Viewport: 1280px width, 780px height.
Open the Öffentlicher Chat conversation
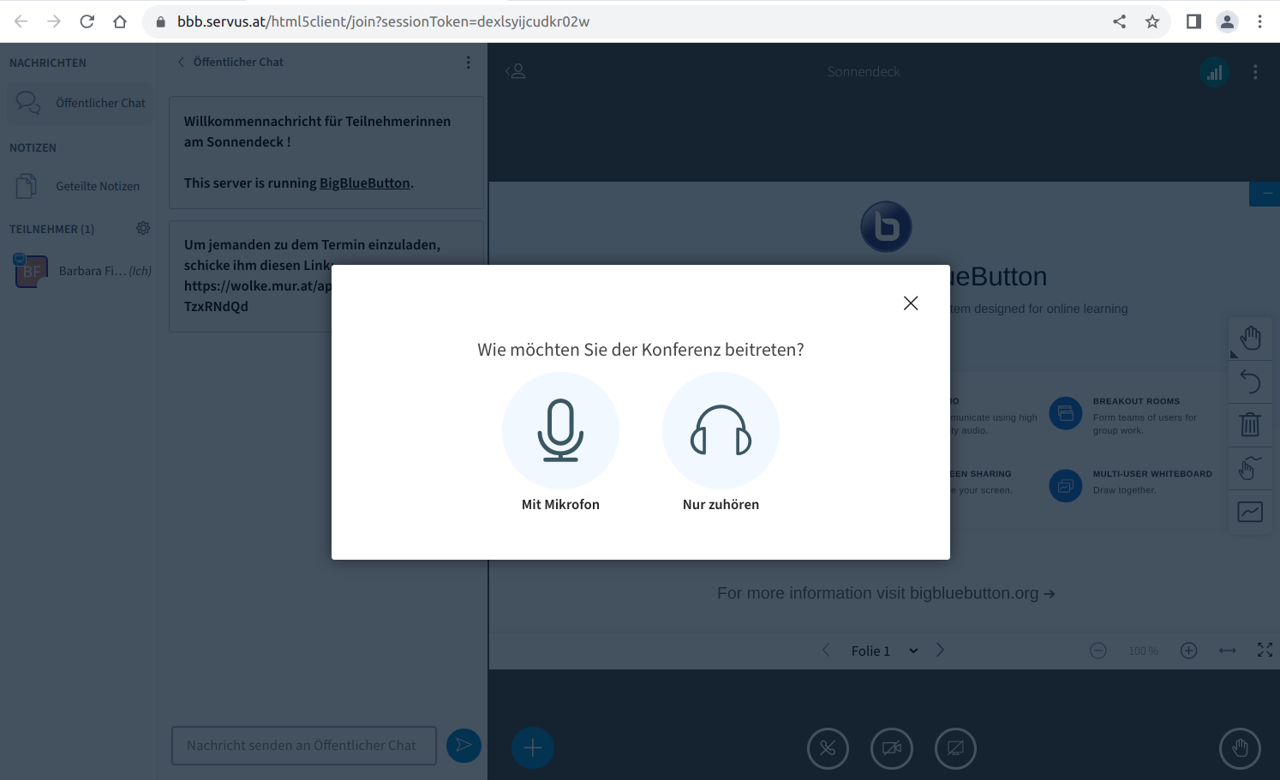(x=80, y=103)
